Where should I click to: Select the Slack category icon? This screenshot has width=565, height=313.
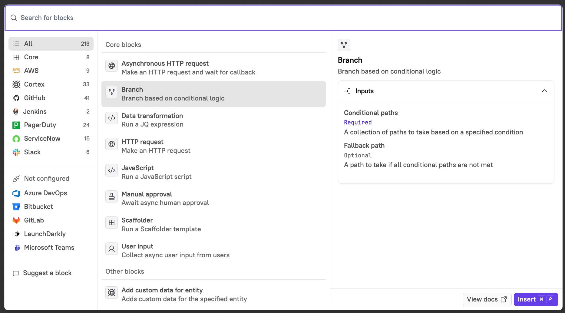click(16, 152)
